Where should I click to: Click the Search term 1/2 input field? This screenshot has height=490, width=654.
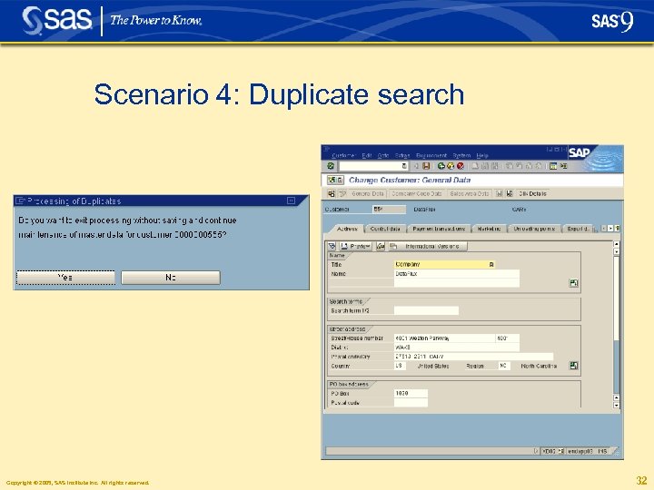coord(426,310)
